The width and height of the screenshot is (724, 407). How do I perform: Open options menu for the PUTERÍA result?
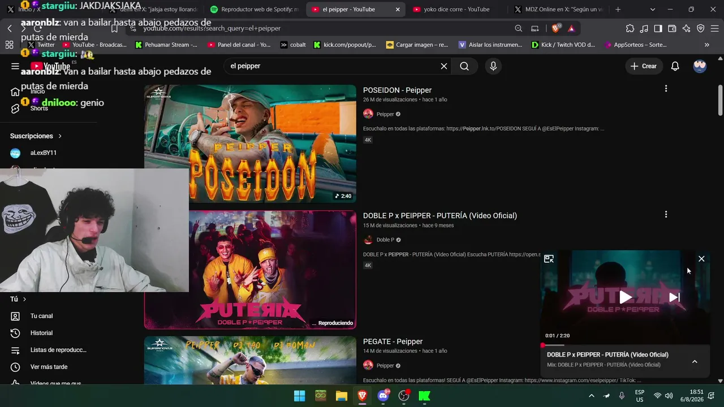pos(666,215)
